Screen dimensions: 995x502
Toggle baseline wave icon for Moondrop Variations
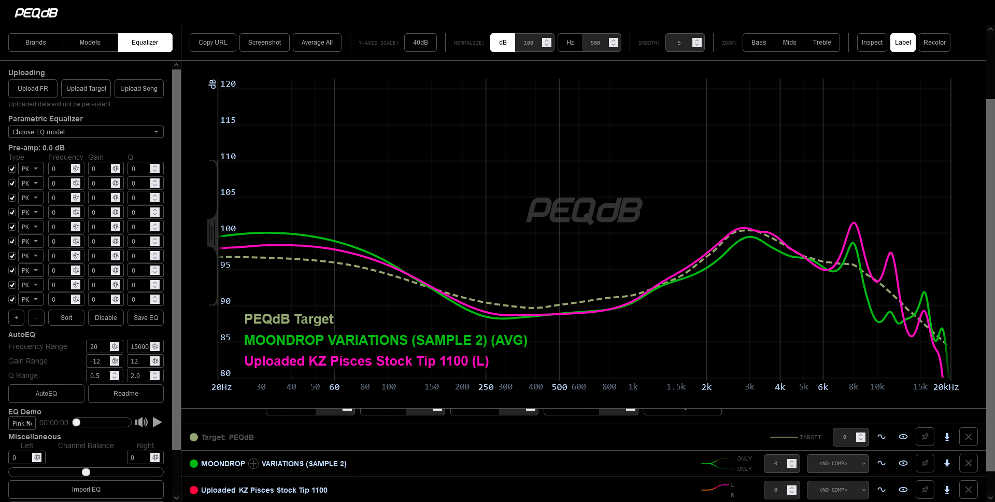(x=881, y=464)
